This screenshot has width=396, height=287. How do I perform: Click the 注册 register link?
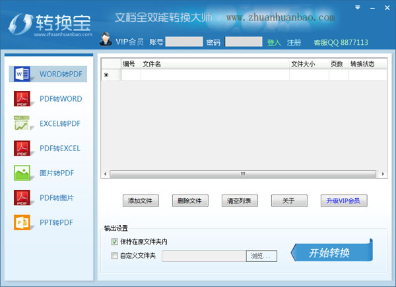294,42
